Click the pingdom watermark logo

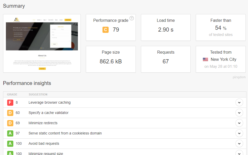(x=239, y=77)
